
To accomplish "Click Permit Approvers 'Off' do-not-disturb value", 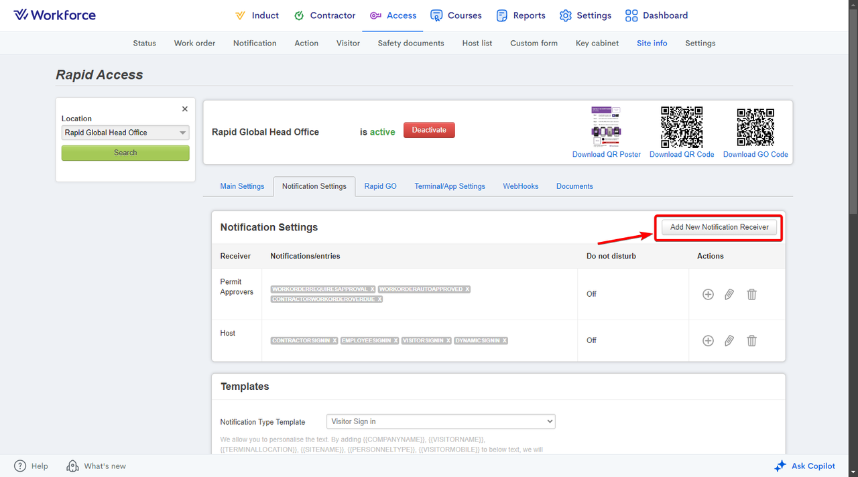I will [591, 294].
